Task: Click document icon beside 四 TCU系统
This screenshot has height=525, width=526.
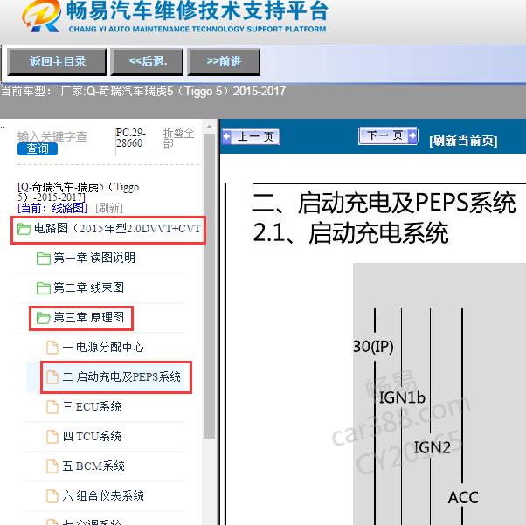Action: pyautogui.click(x=52, y=437)
